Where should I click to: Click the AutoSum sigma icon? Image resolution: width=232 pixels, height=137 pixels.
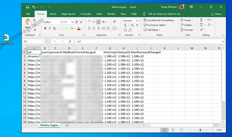coord(202,20)
